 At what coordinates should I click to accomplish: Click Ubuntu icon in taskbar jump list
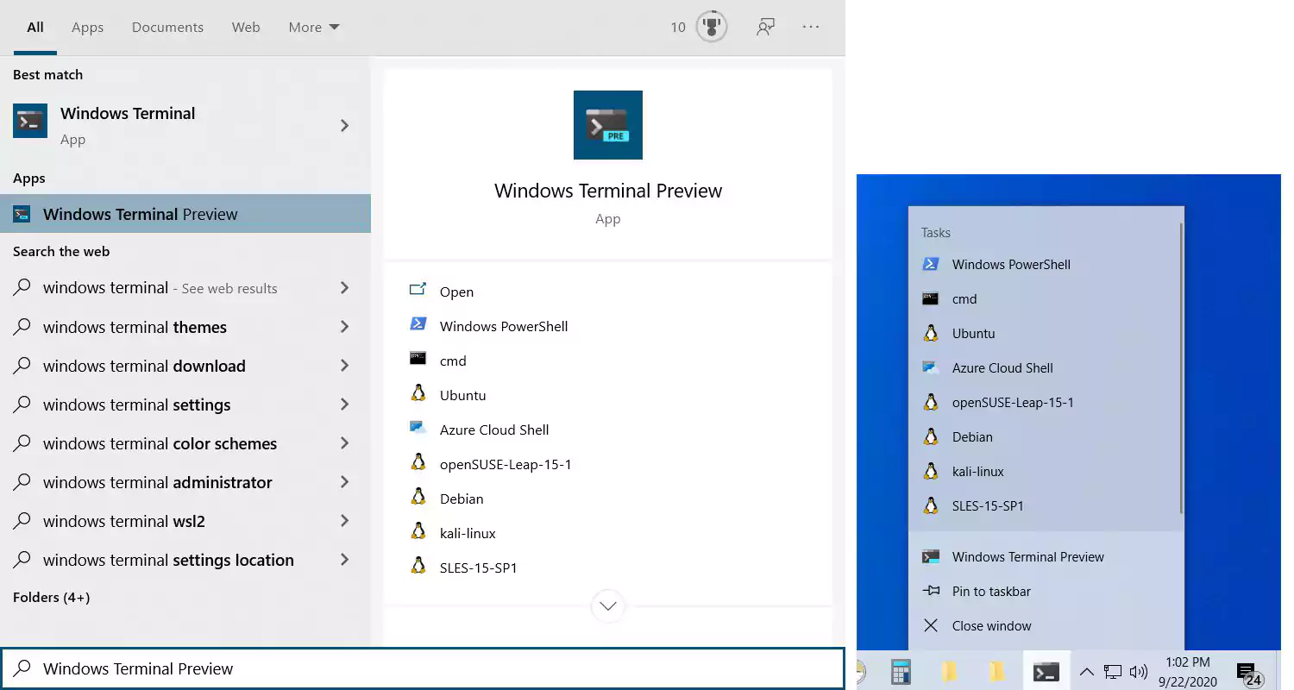[x=931, y=333]
